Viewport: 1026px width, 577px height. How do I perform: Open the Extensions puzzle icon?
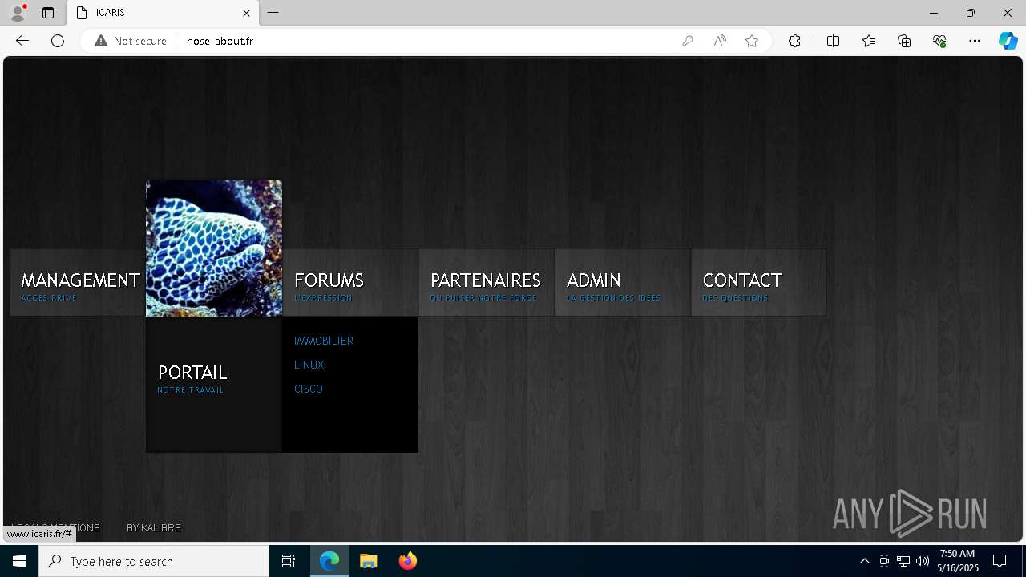pyautogui.click(x=794, y=41)
